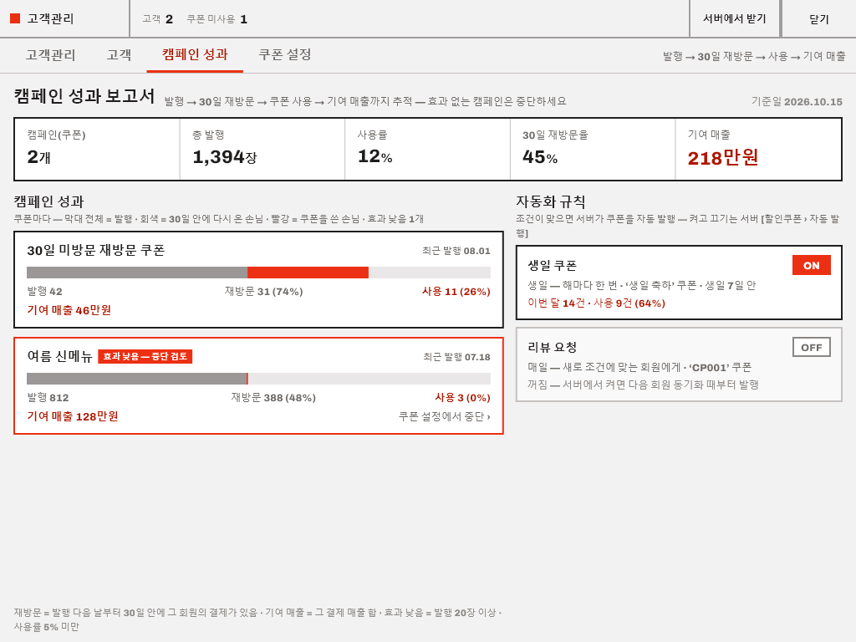Click 이번 달 14건 · 사용 9건 (64%) text
The image size is (856, 642).
(x=596, y=303)
